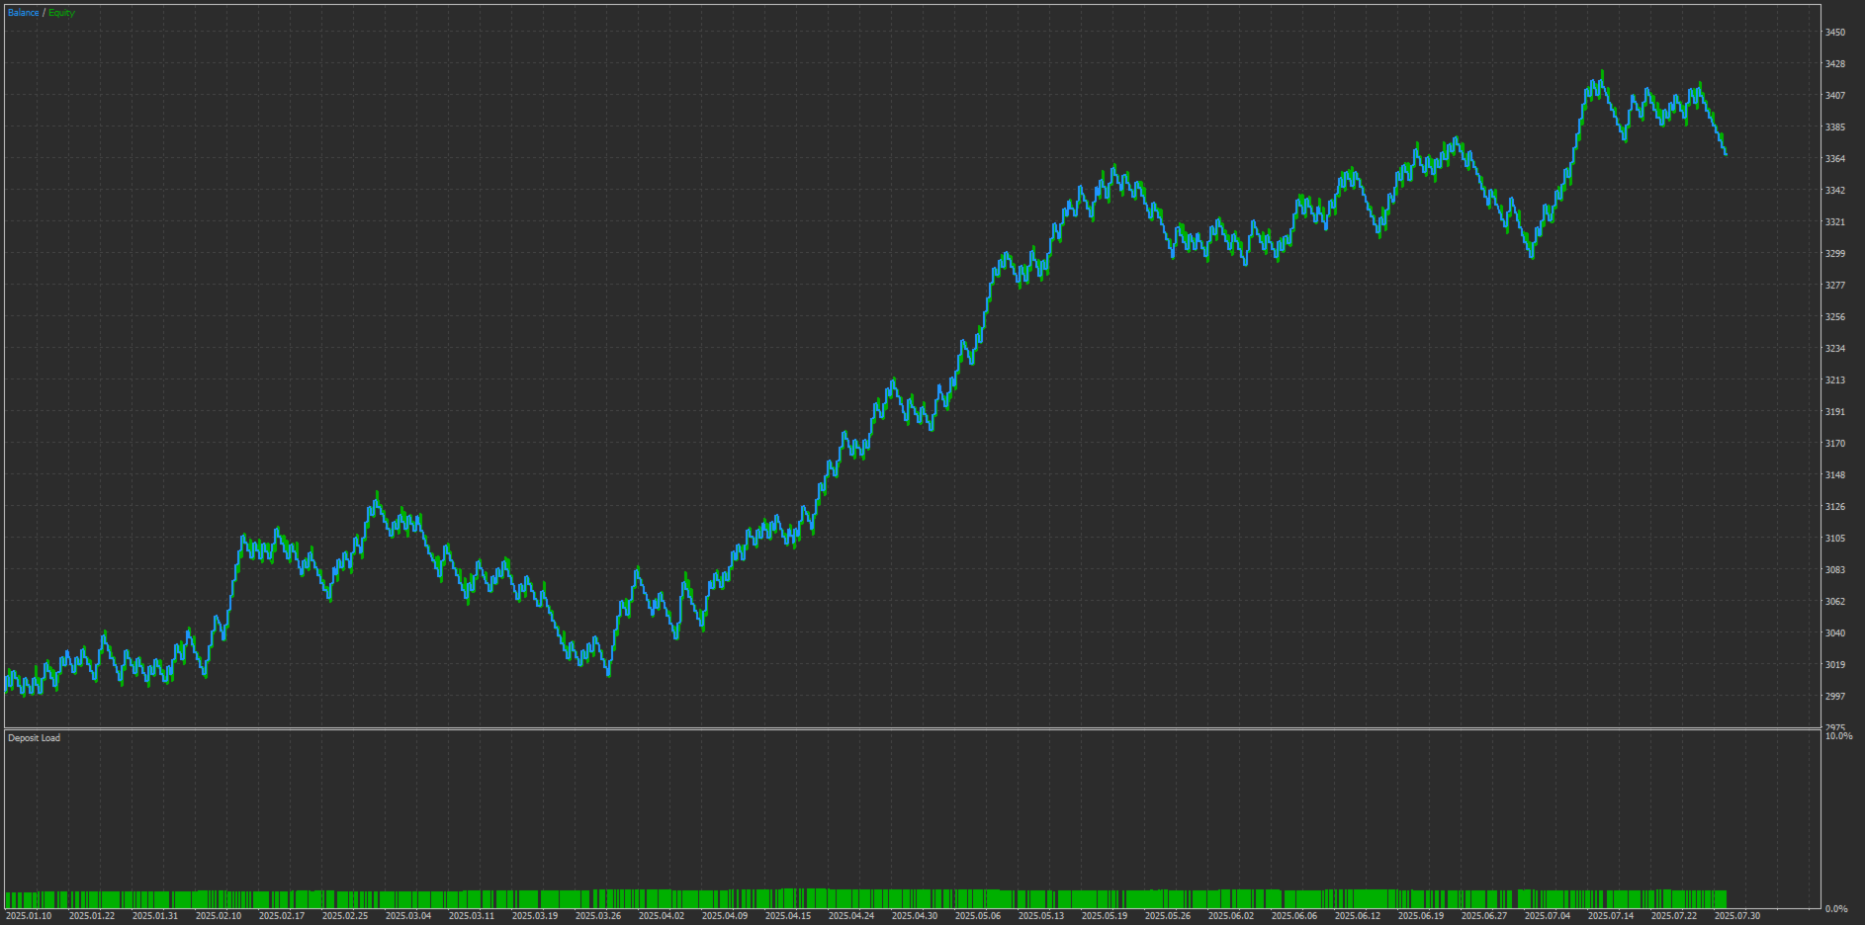Click the 10.0% deposit load scale label
This screenshot has height=925, width=1865.
(x=1839, y=736)
